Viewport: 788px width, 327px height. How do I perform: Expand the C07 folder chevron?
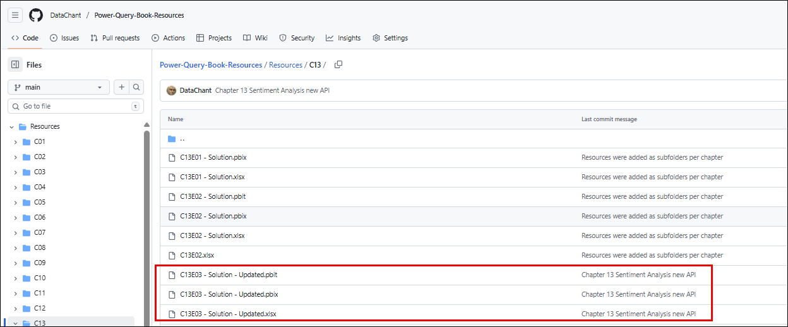[x=16, y=232]
